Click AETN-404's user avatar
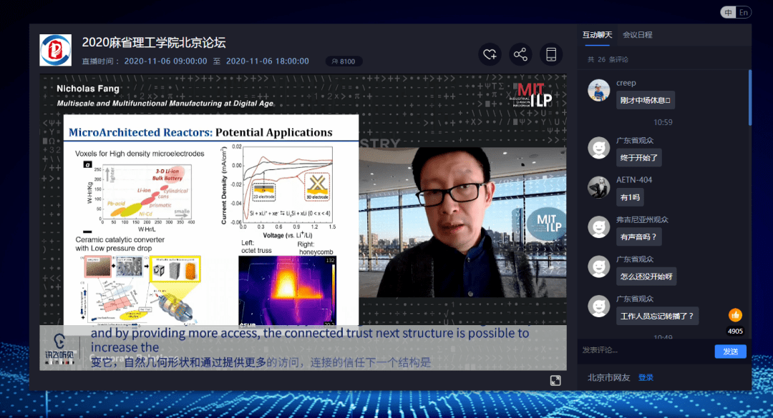The image size is (773, 418). [x=599, y=187]
